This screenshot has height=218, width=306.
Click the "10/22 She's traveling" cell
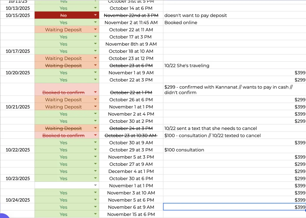[187, 65]
